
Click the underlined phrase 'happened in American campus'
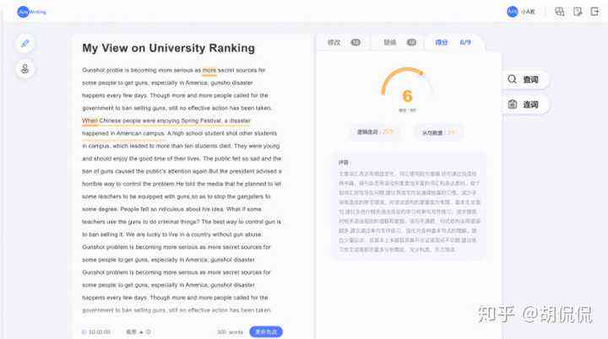pyautogui.click(x=123, y=133)
